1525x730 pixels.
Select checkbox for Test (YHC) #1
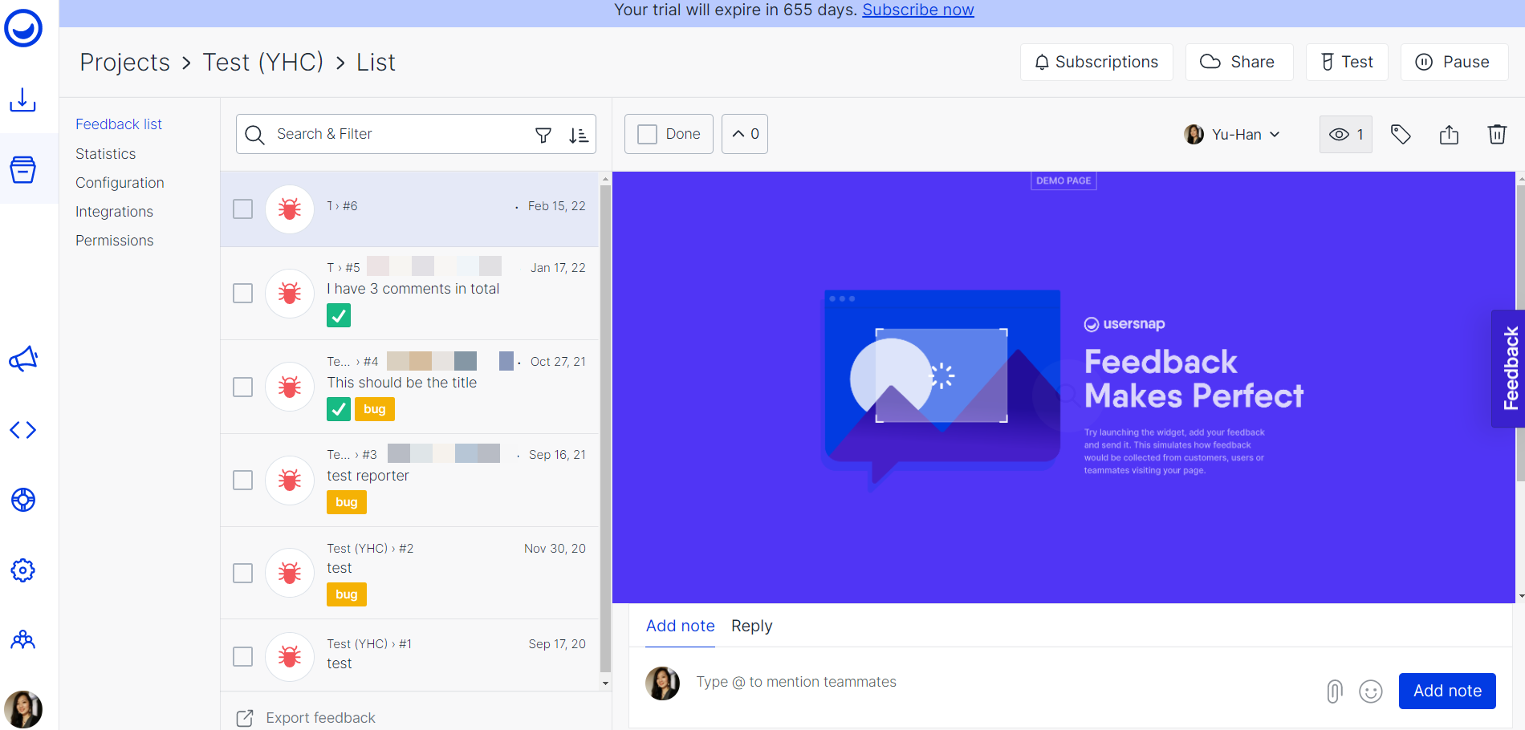click(242, 656)
